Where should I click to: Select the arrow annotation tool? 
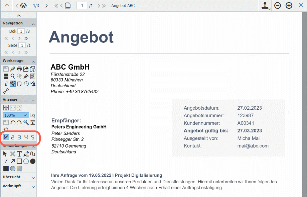click(13, 161)
